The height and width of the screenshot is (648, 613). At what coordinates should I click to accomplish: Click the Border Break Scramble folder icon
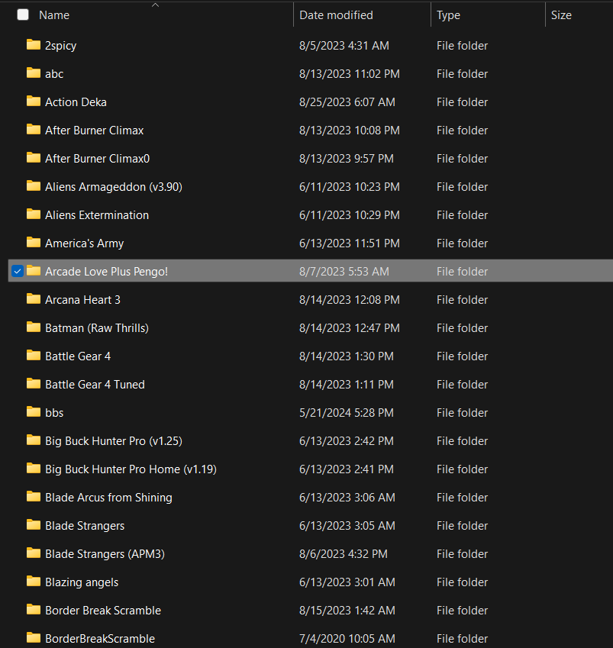click(x=34, y=610)
